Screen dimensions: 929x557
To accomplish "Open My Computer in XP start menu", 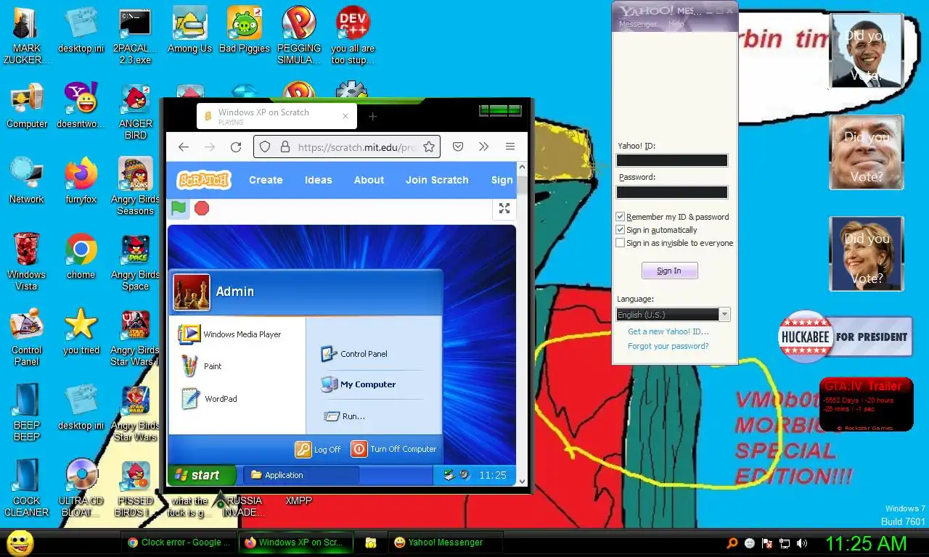I will [359, 384].
